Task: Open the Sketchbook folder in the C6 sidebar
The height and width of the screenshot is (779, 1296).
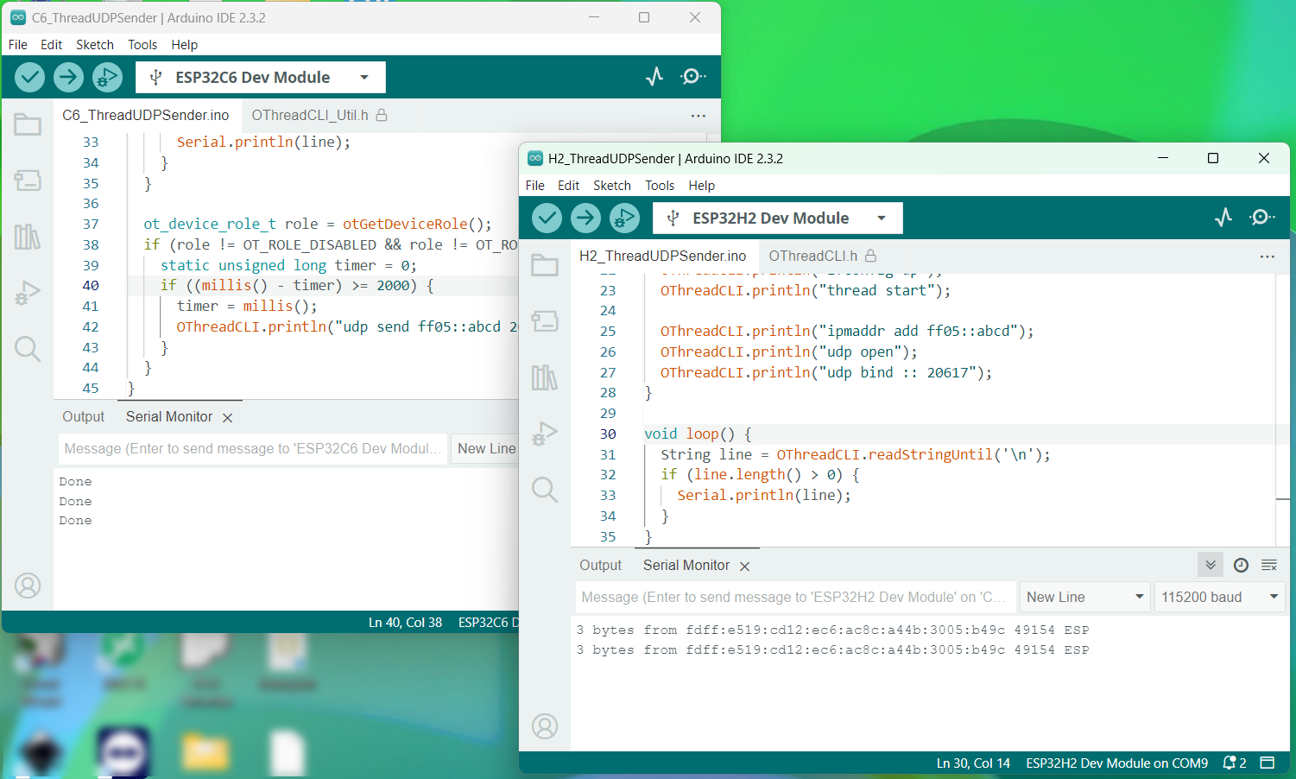Action: pyautogui.click(x=27, y=124)
